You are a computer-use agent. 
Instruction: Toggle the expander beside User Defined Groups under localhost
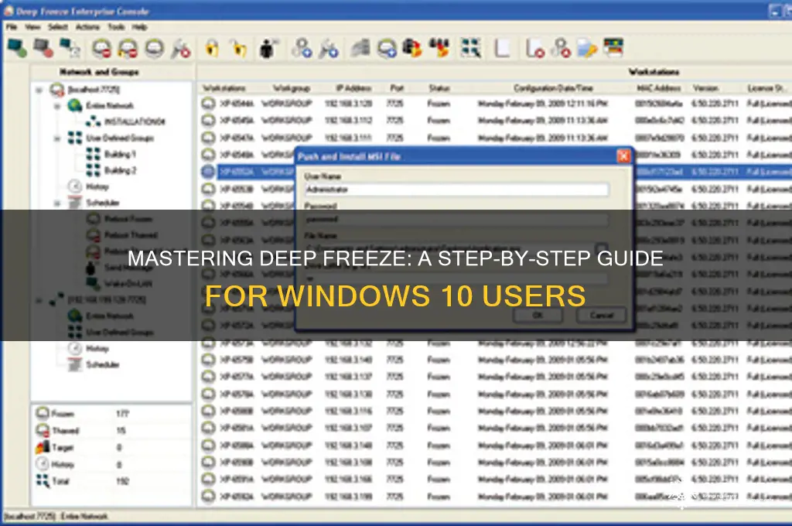click(57, 138)
